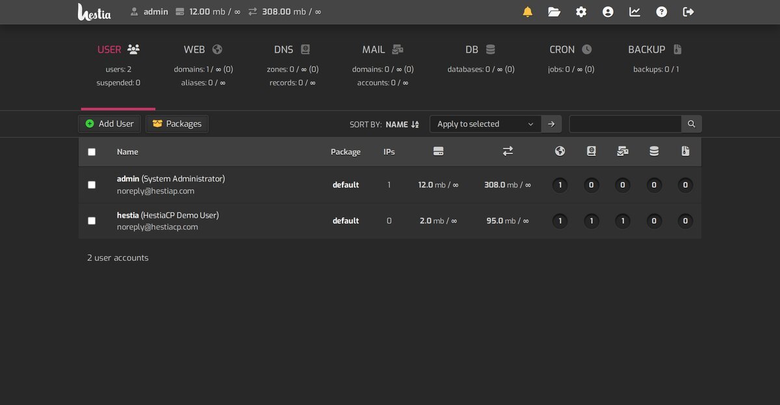This screenshot has width=780, height=405.
Task: Open the Packages button
Action: (x=177, y=124)
